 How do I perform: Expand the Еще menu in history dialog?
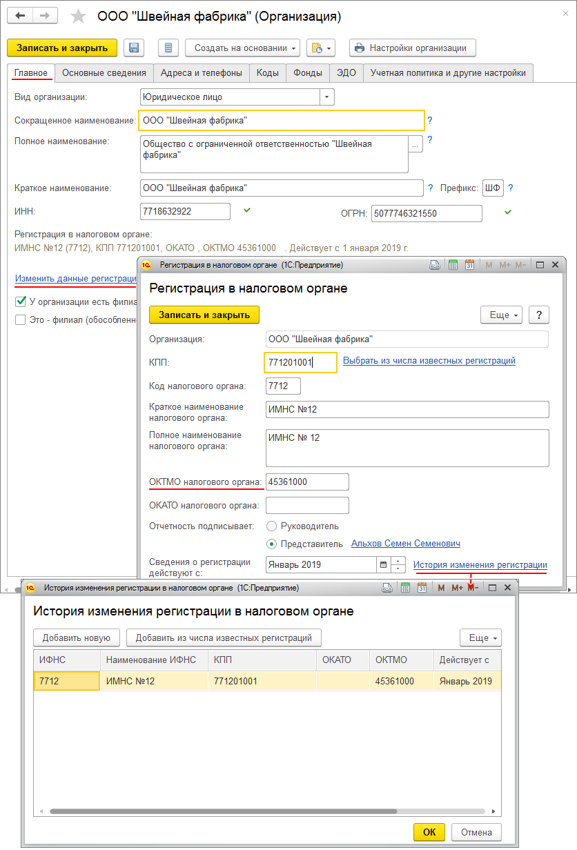480,637
